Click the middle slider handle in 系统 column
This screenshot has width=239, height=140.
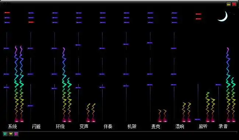[x=6, y=74]
